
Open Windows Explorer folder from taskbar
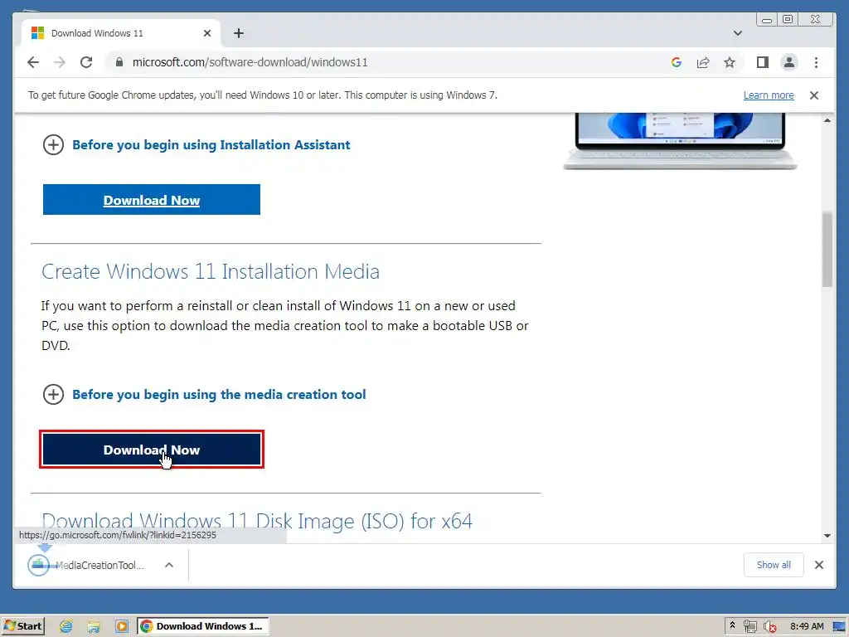94,626
